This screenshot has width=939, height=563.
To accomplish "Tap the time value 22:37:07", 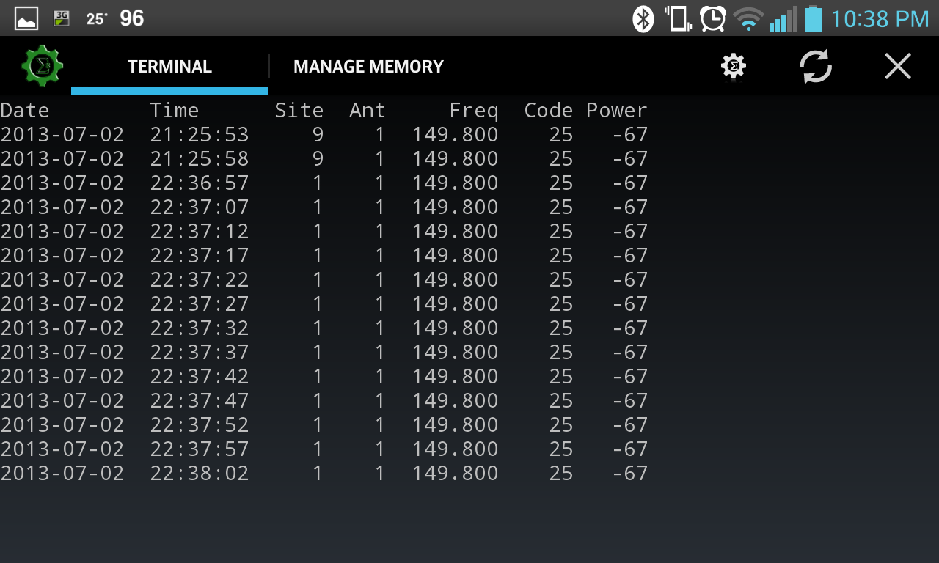I will (200, 207).
